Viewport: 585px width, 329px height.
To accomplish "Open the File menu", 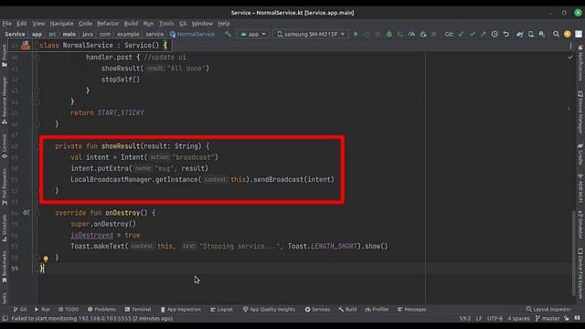I will click(7, 24).
